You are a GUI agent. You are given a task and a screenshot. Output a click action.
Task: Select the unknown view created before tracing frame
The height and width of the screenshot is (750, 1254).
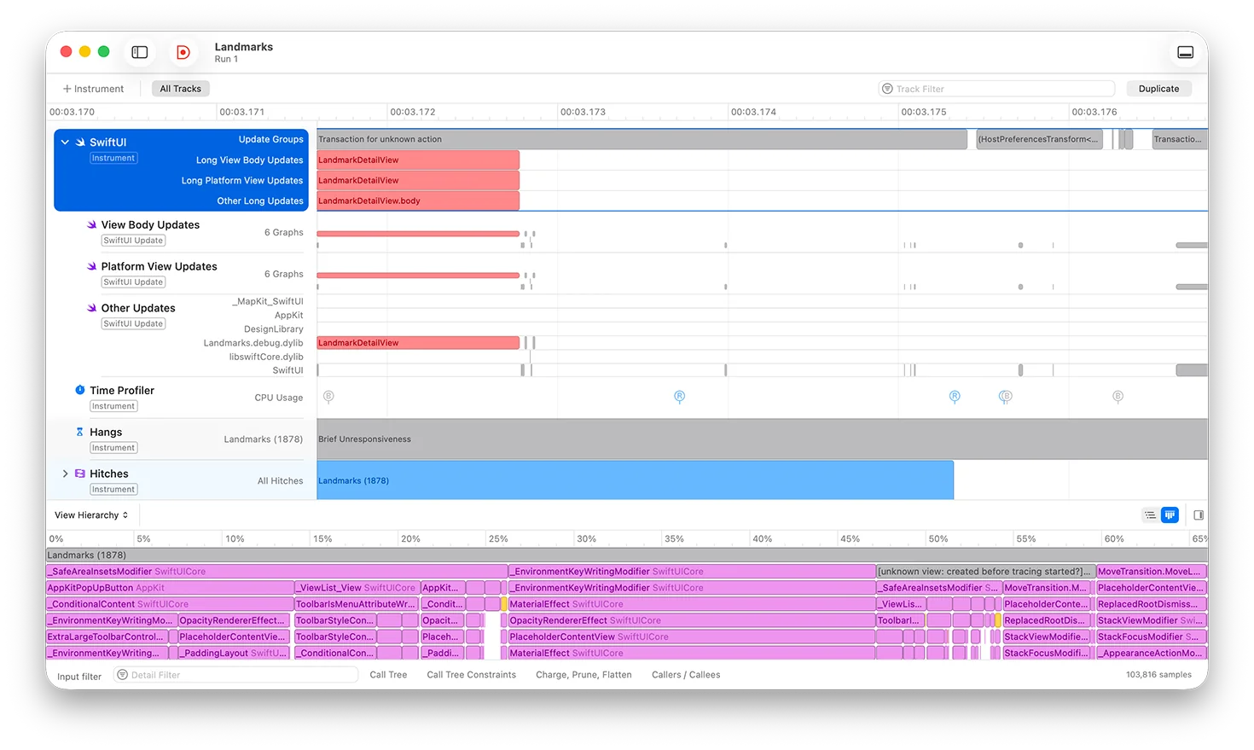(985, 572)
